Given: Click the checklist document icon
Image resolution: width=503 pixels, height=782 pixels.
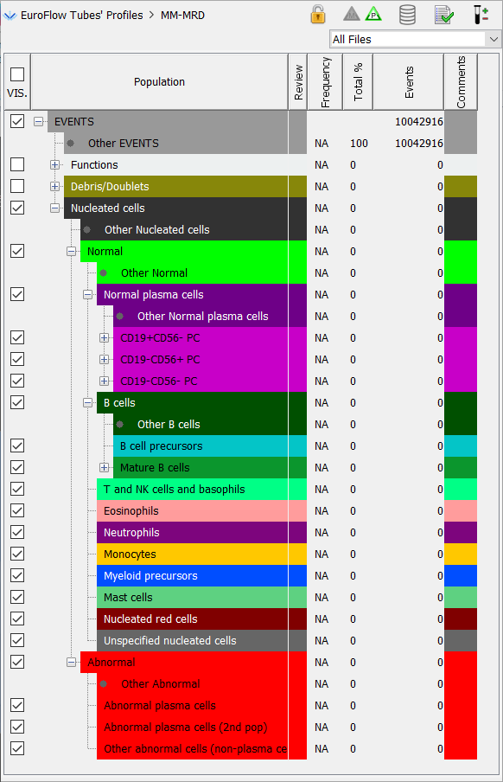Looking at the screenshot, I should pos(443,15).
